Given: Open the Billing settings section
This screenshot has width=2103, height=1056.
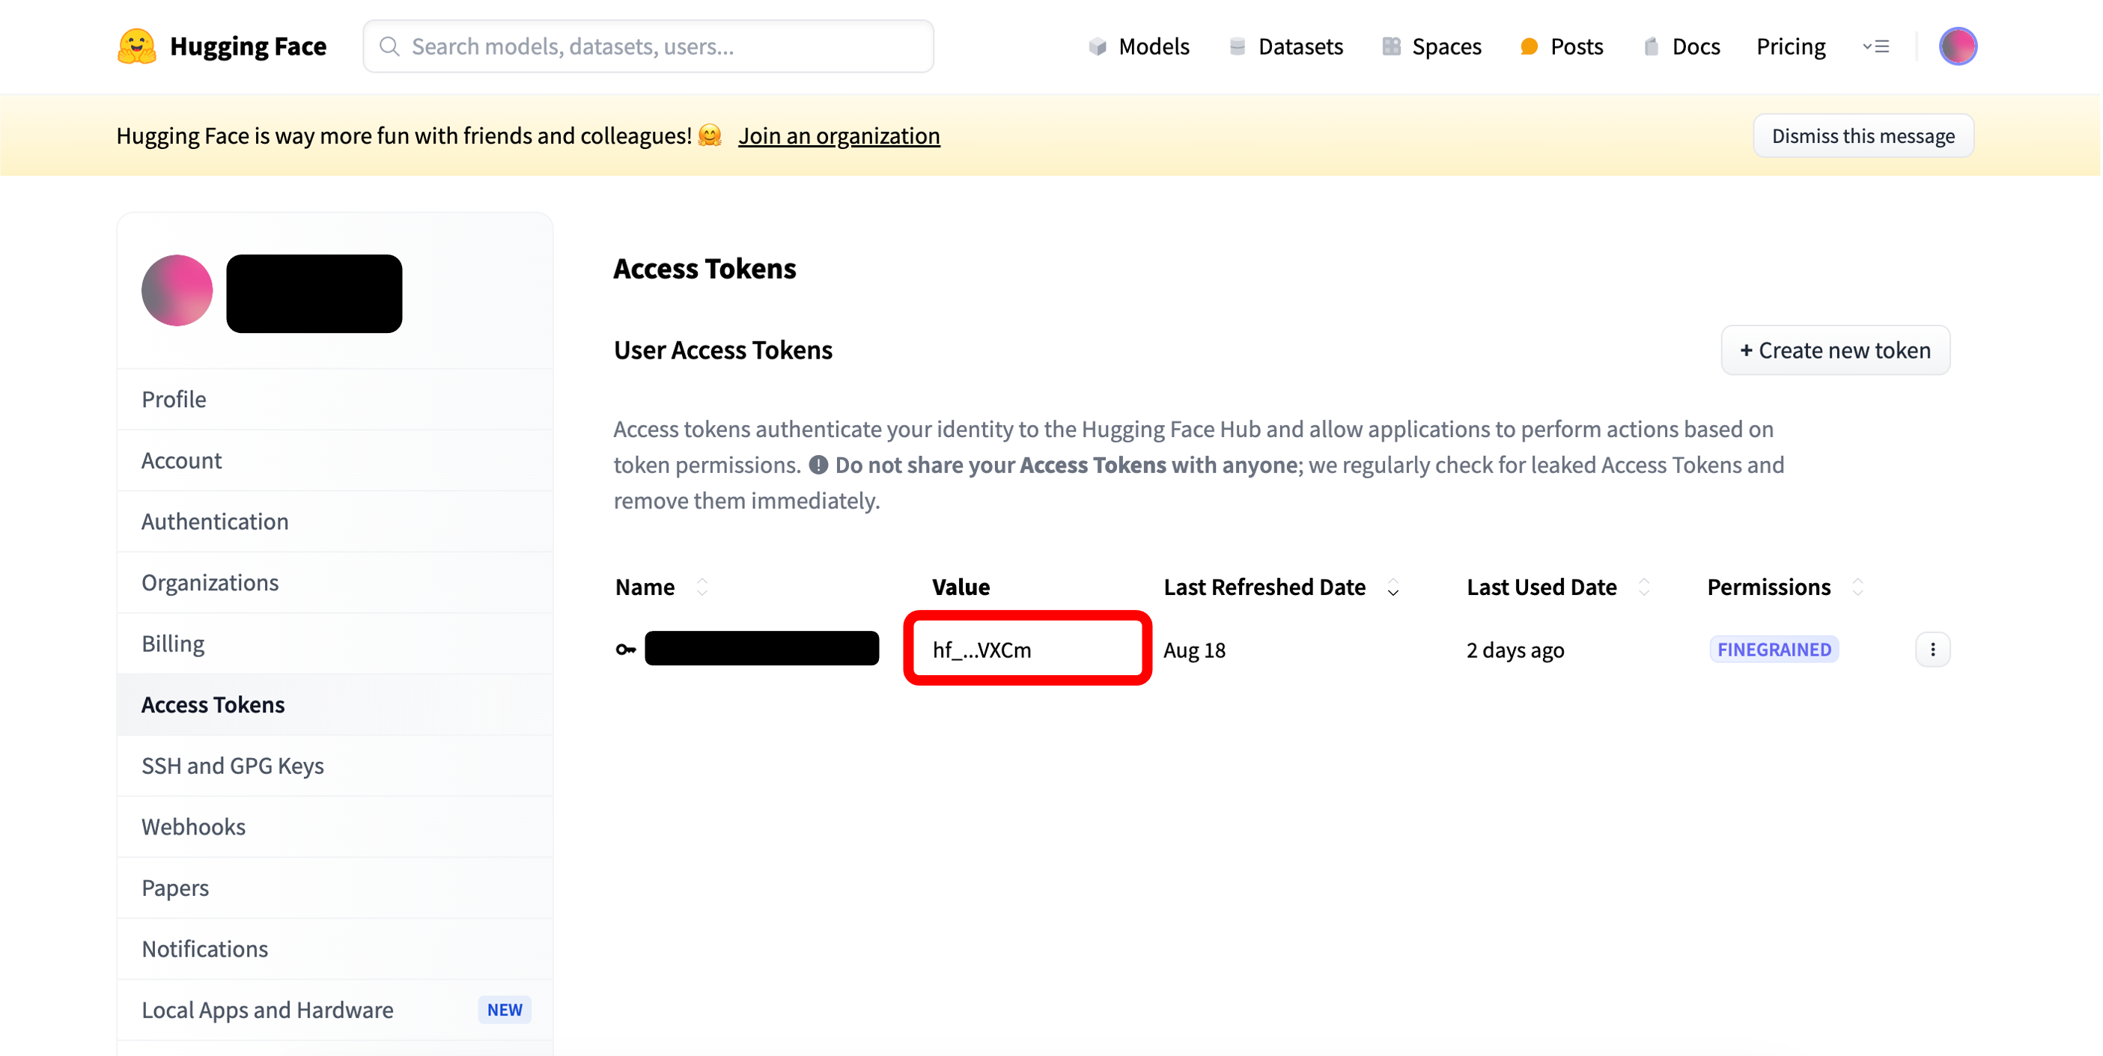Looking at the screenshot, I should pos(173,644).
